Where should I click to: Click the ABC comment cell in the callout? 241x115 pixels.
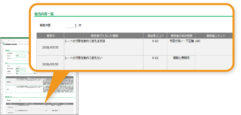tap(214, 47)
